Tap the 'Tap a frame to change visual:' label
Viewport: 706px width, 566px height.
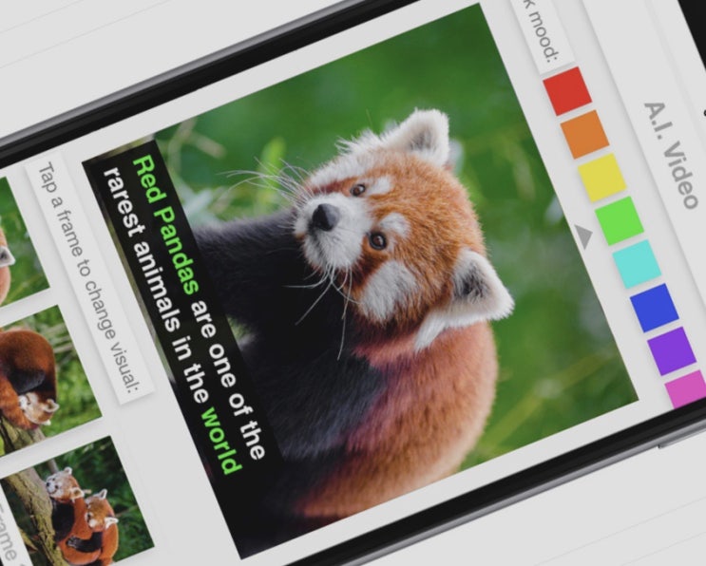click(x=89, y=278)
